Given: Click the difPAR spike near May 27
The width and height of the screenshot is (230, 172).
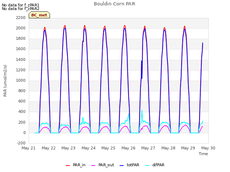Looking at the screenshot, I should pos(142,111).
